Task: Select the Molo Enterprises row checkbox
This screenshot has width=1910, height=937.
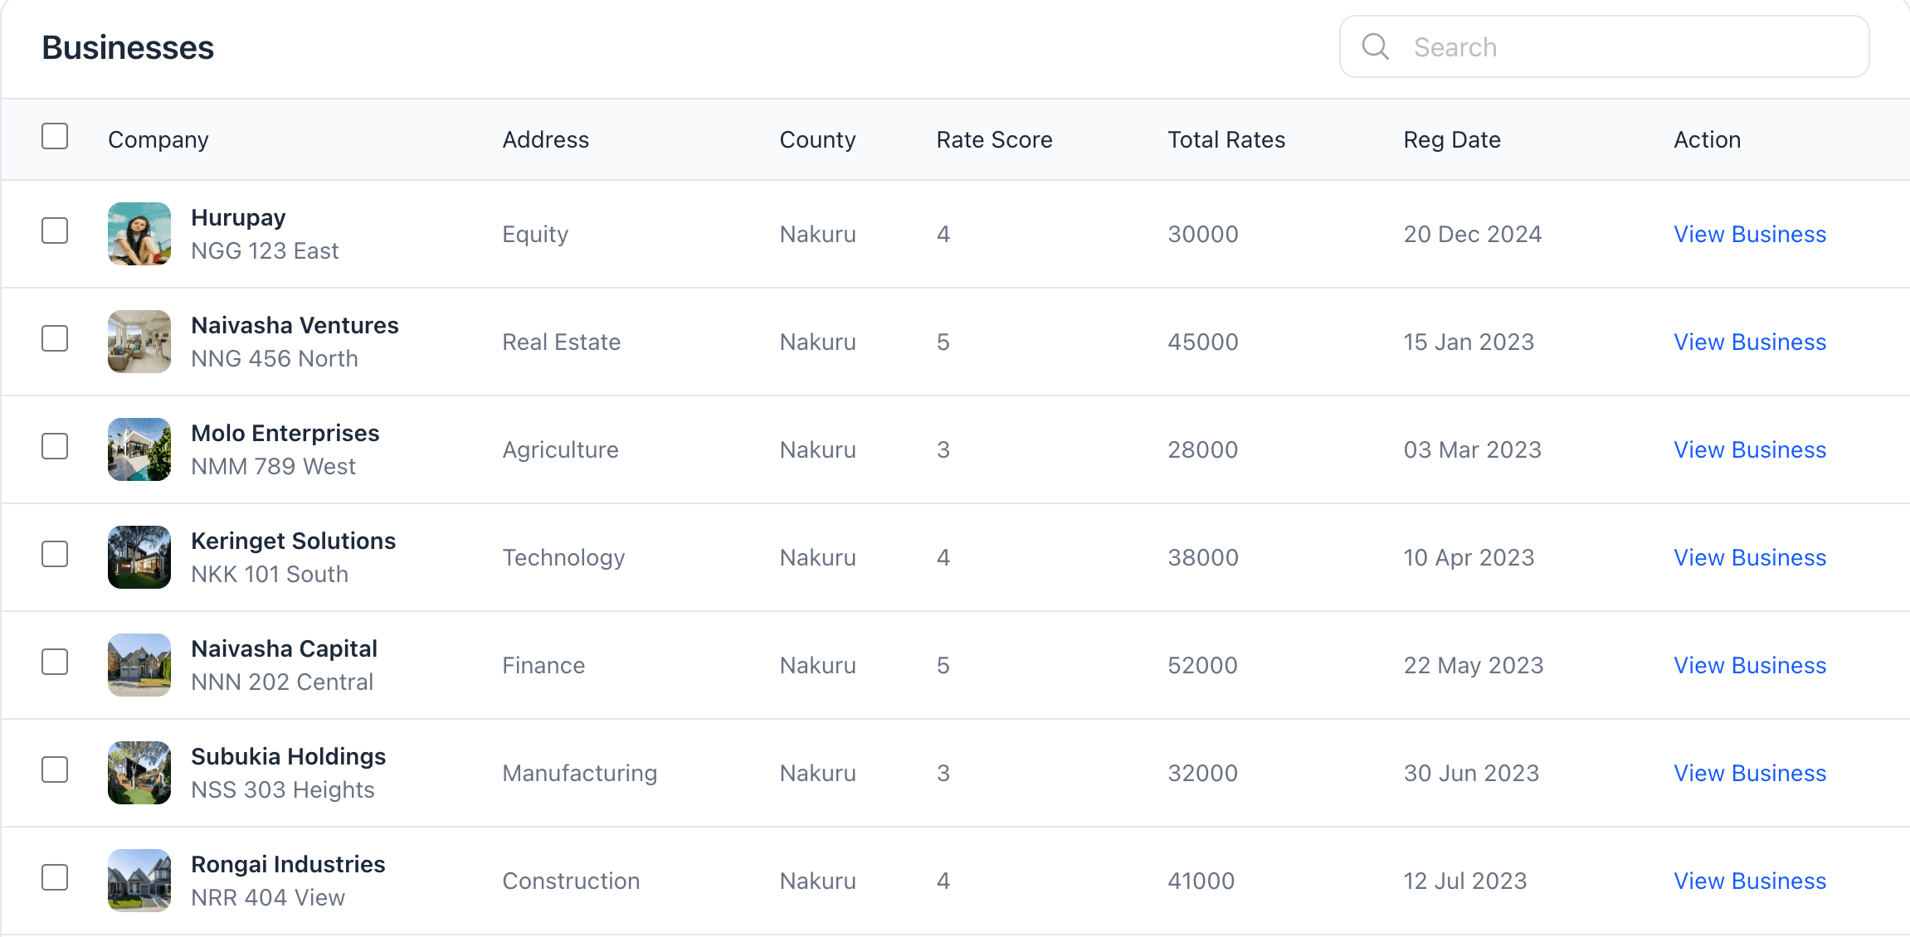Action: point(55,446)
